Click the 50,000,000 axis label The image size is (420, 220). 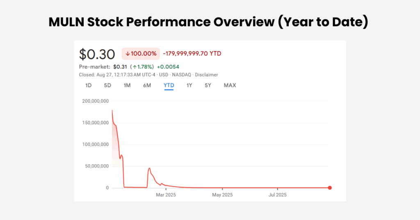pyautogui.click(x=97, y=166)
